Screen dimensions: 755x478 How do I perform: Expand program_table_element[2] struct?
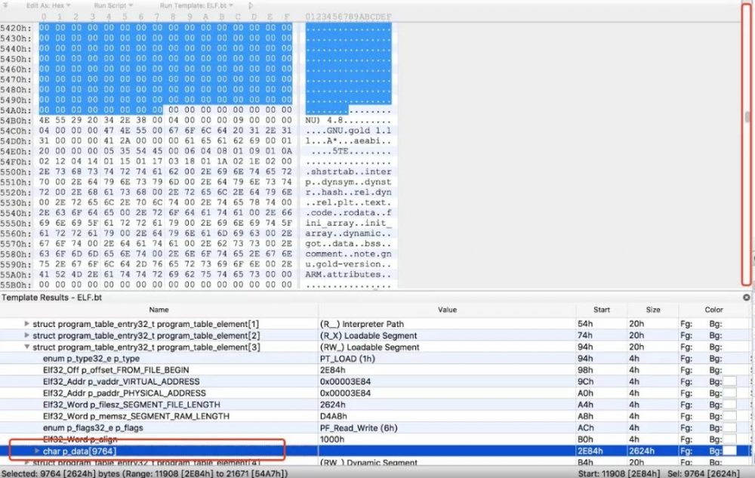[x=27, y=335]
